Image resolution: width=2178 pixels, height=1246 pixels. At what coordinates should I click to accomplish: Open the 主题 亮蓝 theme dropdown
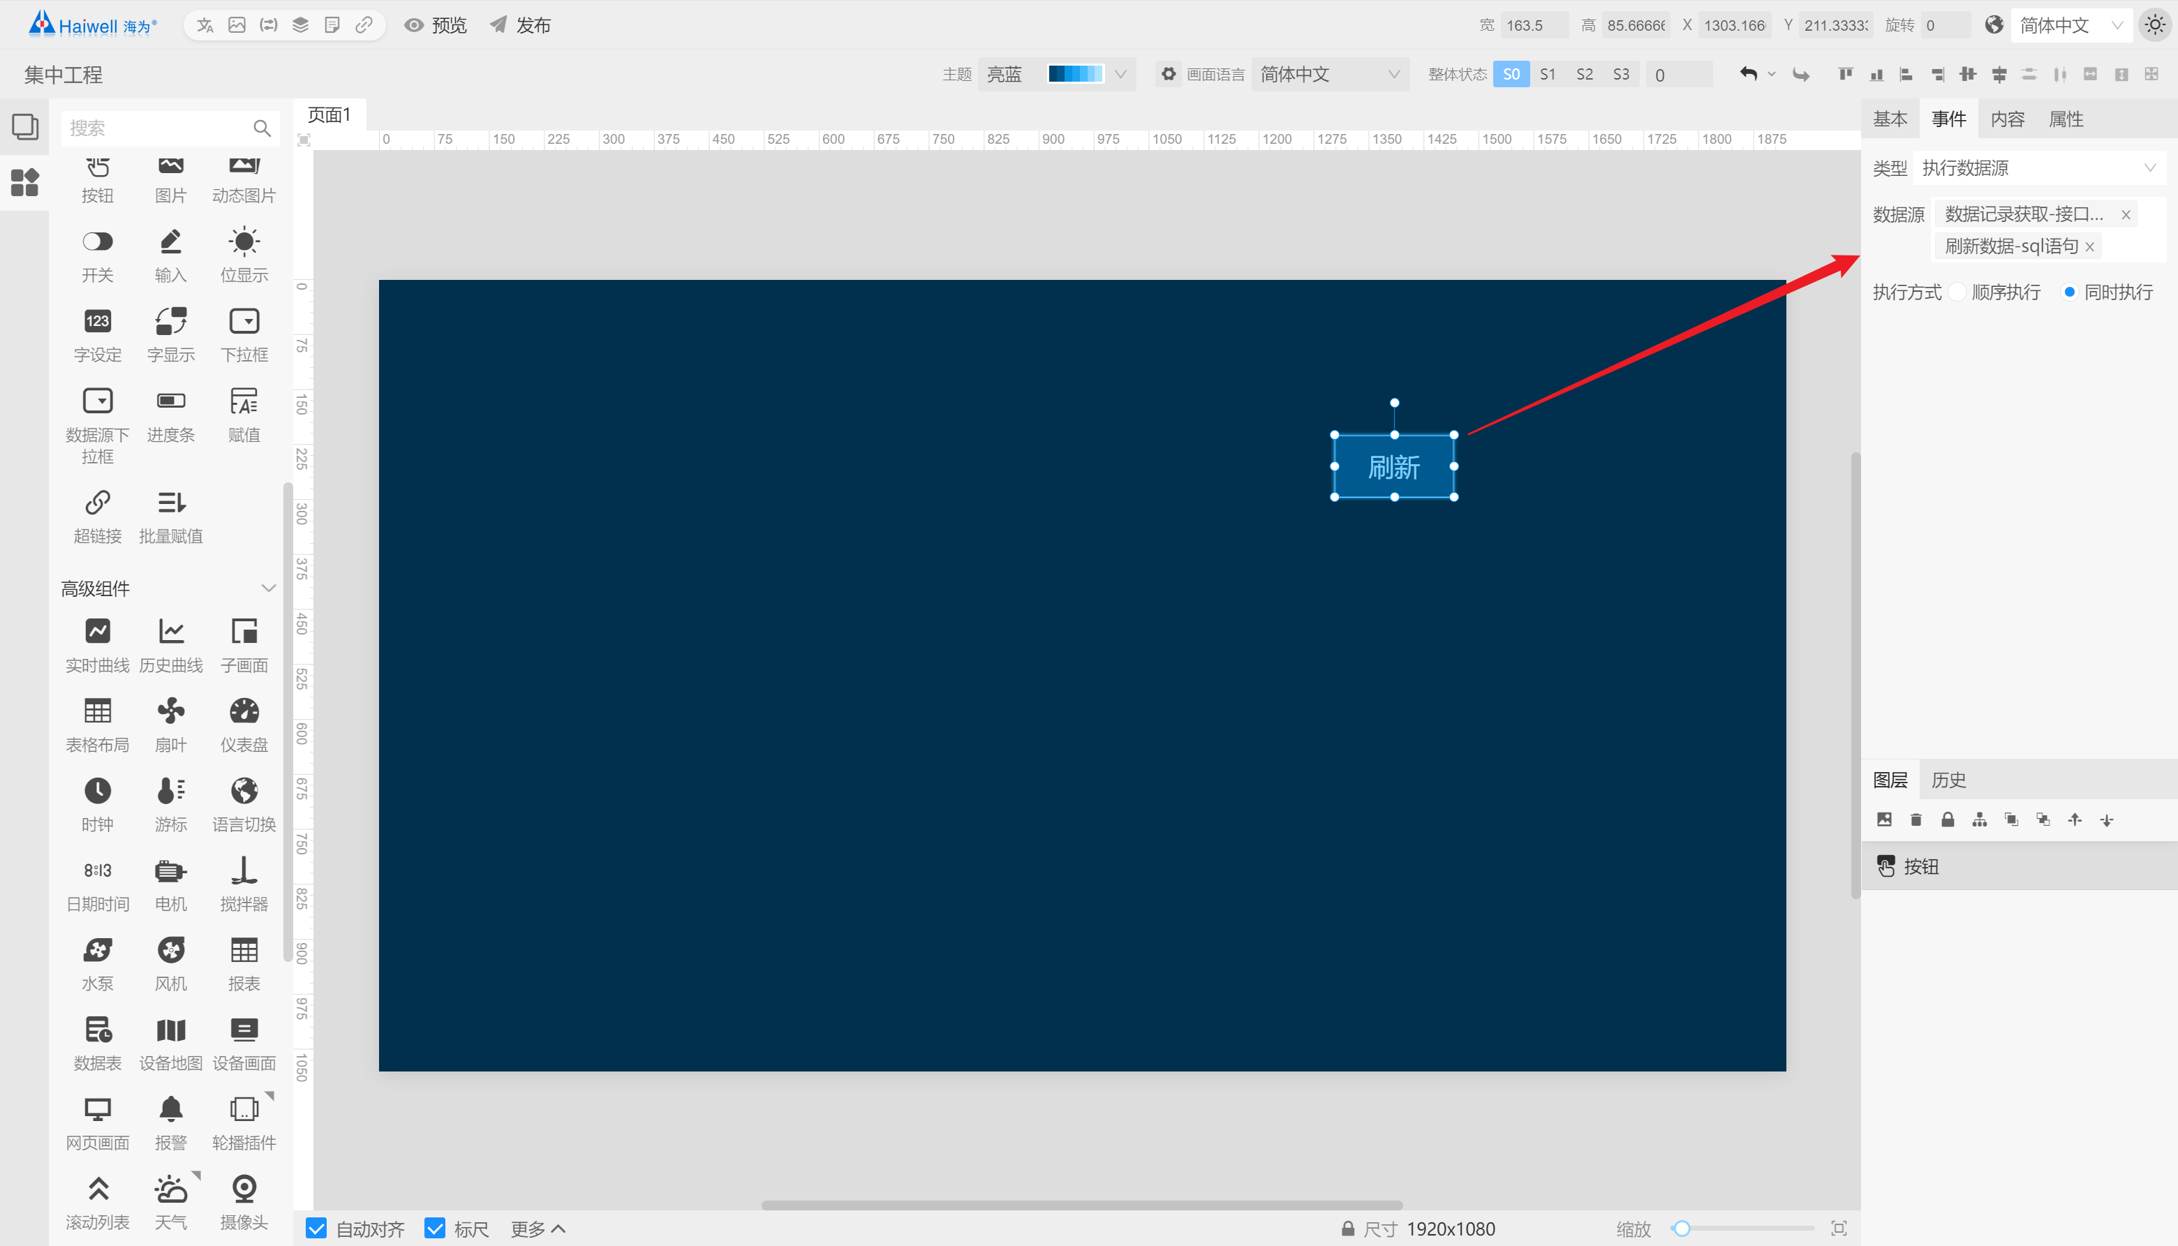(1056, 75)
